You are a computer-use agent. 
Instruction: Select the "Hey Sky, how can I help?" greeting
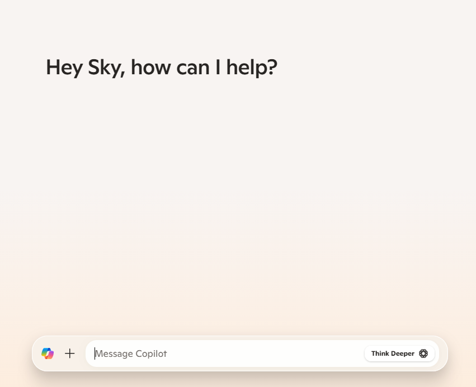(162, 67)
